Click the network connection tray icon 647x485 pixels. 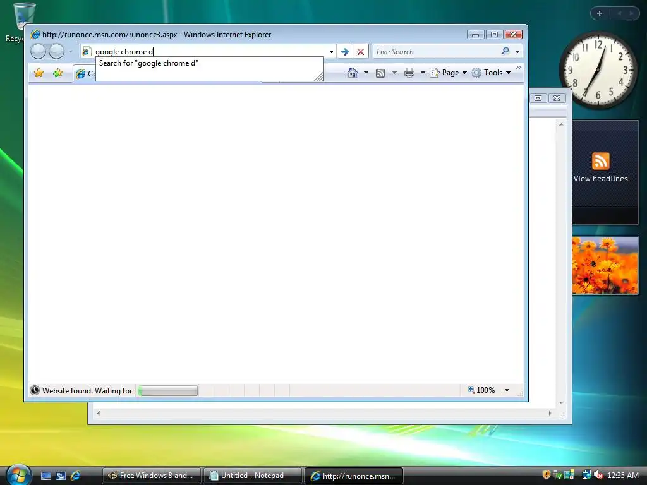(586, 475)
